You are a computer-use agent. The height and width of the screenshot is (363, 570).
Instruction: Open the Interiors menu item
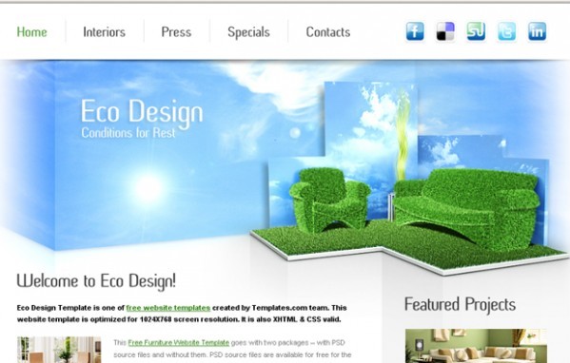point(105,32)
